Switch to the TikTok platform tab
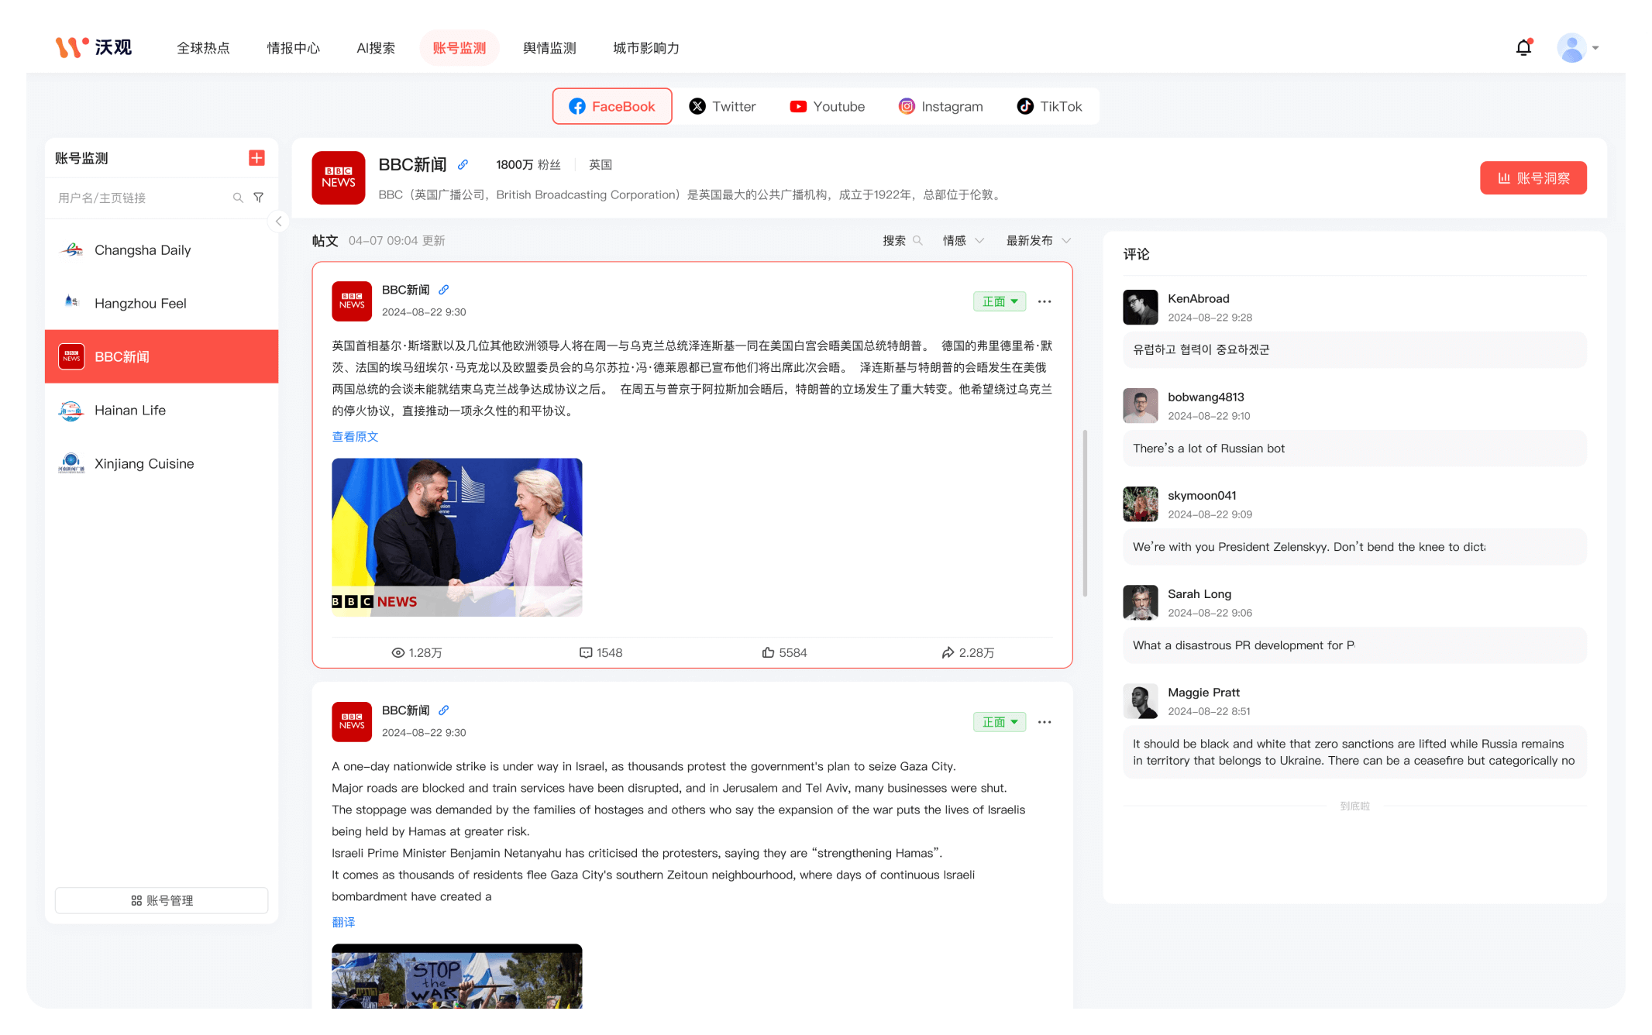Screen dimensions: 1652x1035 (x=1050, y=106)
